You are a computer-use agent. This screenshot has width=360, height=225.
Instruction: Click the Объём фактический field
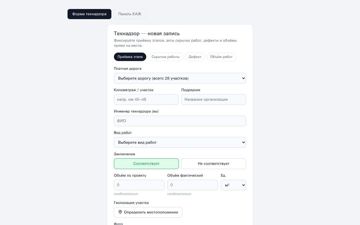pos(193,185)
